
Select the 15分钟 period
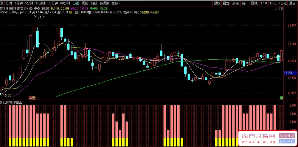coord(41,3)
